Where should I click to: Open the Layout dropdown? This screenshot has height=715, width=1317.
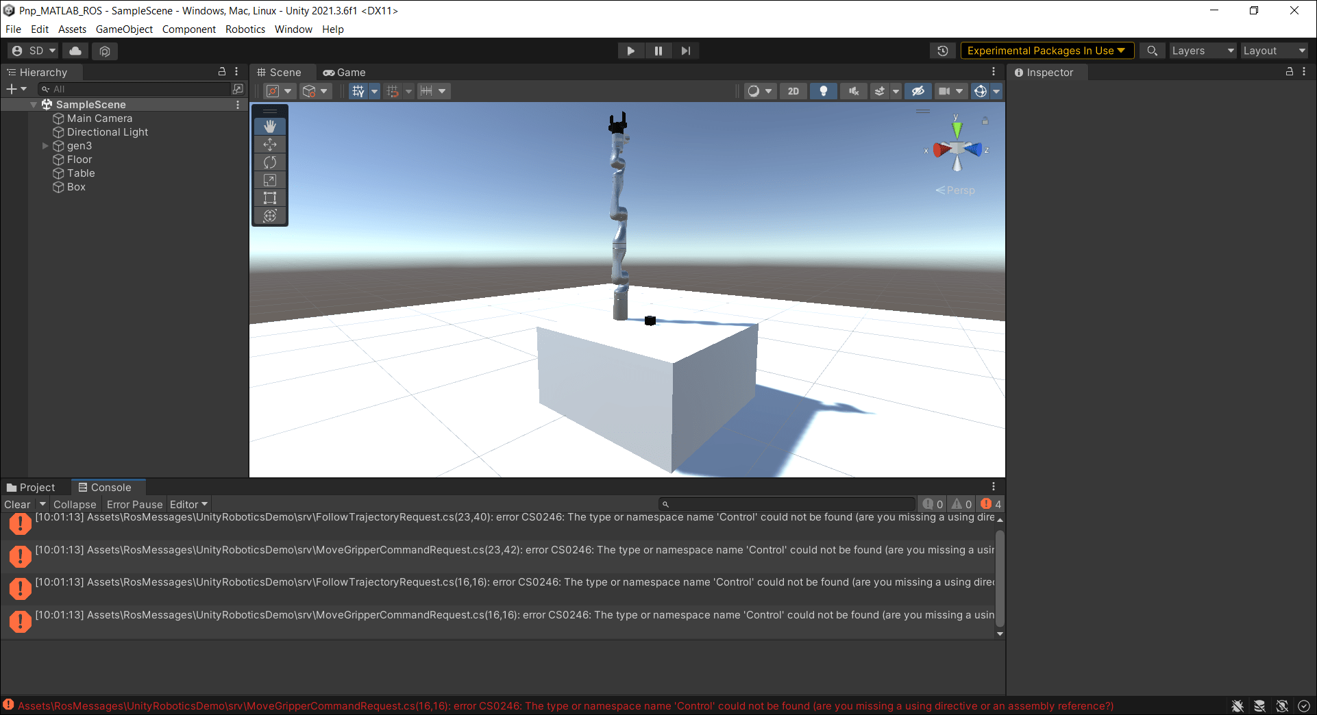(1274, 51)
